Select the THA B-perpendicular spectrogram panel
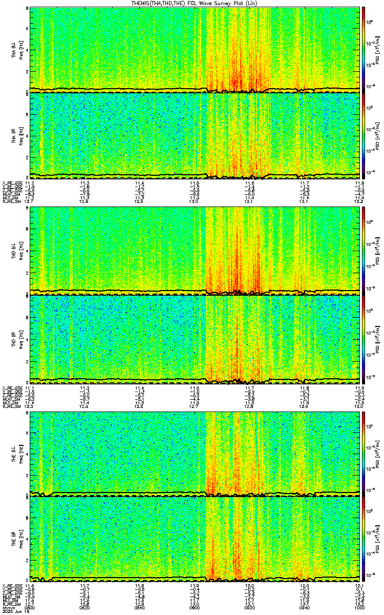Screen dimensions: 384x615 [x=195, y=49]
